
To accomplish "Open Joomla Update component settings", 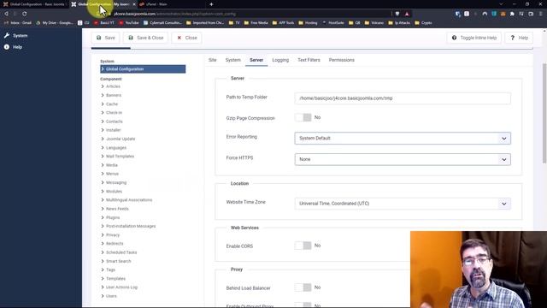I will 121,139.
